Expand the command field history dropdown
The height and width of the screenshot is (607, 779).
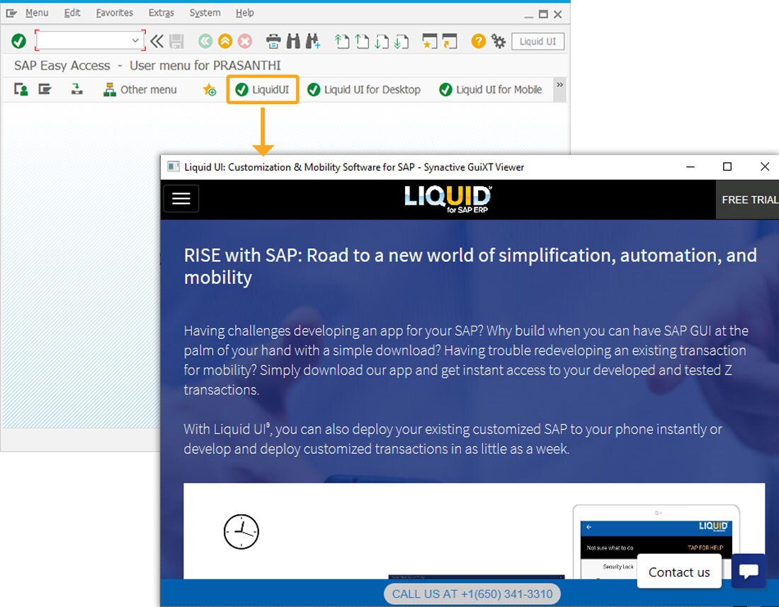click(135, 41)
